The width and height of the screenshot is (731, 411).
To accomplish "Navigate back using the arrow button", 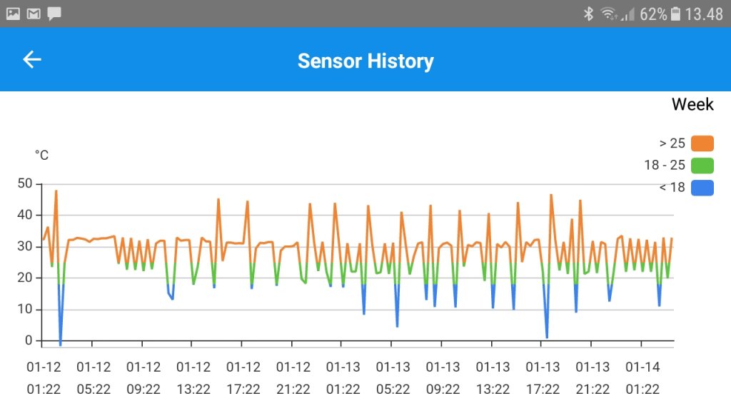I will 31,60.
